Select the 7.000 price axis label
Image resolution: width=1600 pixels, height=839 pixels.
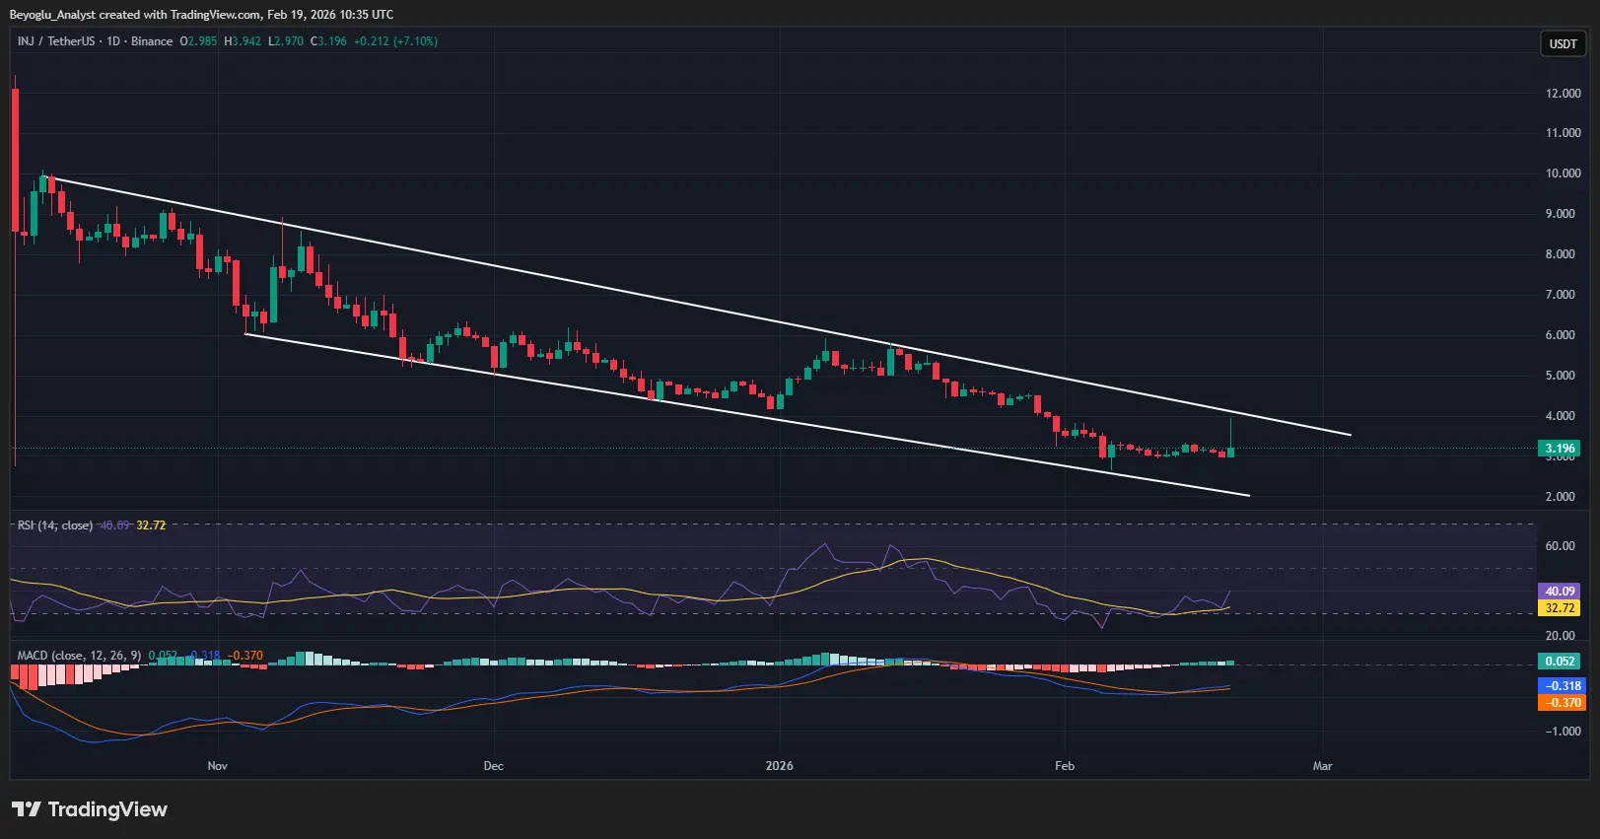(x=1560, y=295)
